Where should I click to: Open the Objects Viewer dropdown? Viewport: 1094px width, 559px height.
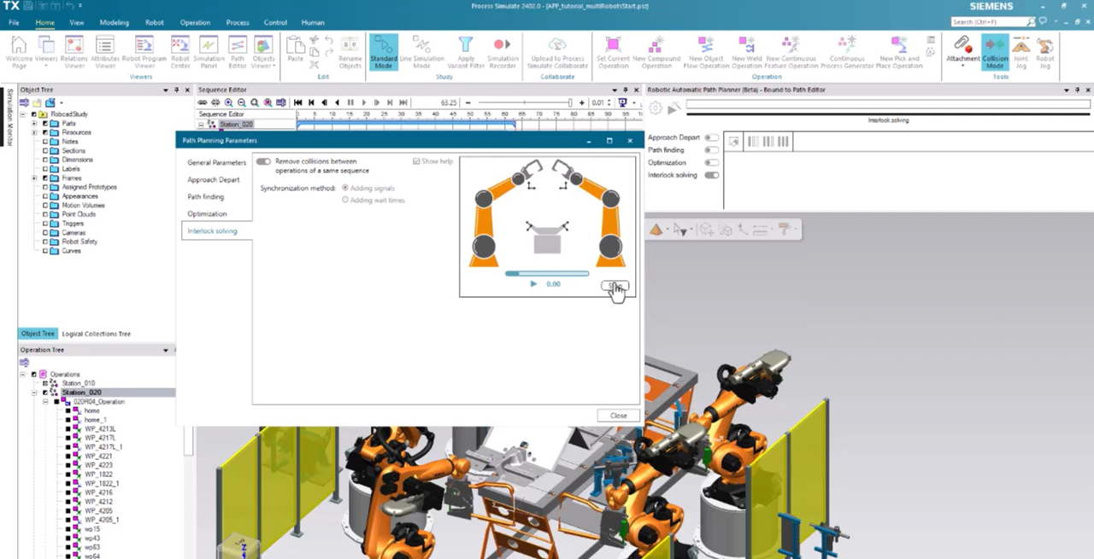pyautogui.click(x=273, y=66)
